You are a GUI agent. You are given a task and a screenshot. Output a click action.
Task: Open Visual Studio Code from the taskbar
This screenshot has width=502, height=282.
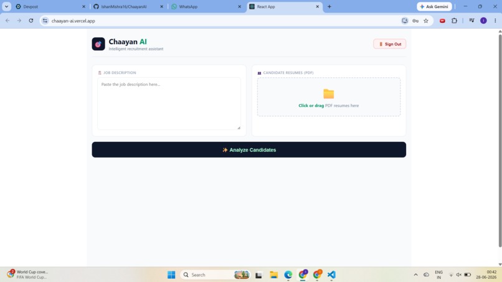point(332,275)
